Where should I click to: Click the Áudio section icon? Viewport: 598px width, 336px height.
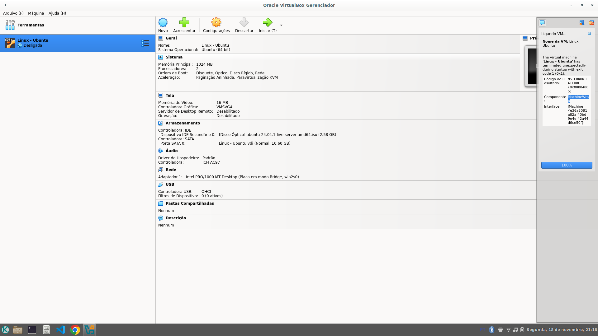161,151
